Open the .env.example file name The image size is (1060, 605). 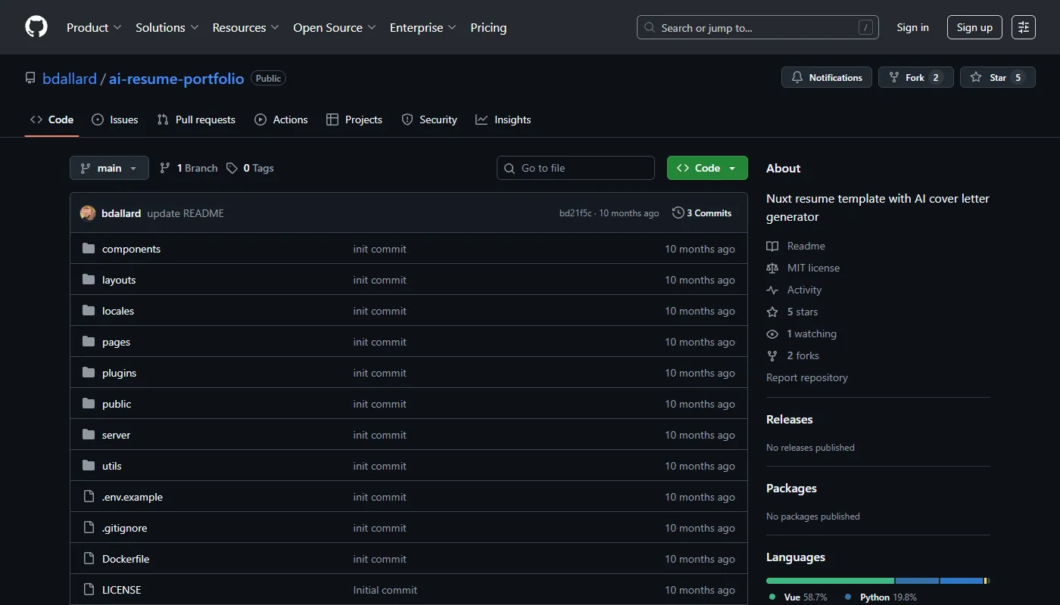point(132,497)
